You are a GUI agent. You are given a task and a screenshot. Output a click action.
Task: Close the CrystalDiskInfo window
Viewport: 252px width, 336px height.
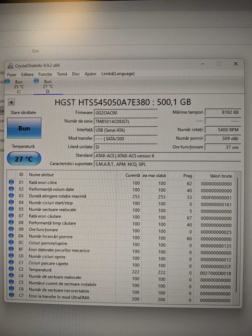[236, 64]
